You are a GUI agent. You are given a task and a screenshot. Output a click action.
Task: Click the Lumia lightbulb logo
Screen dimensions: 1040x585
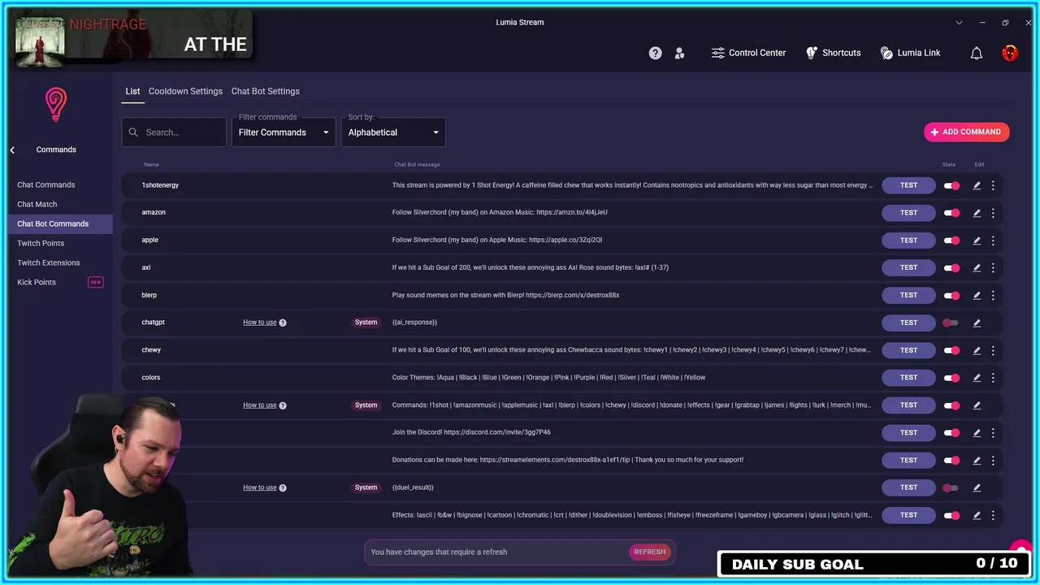[x=55, y=104]
